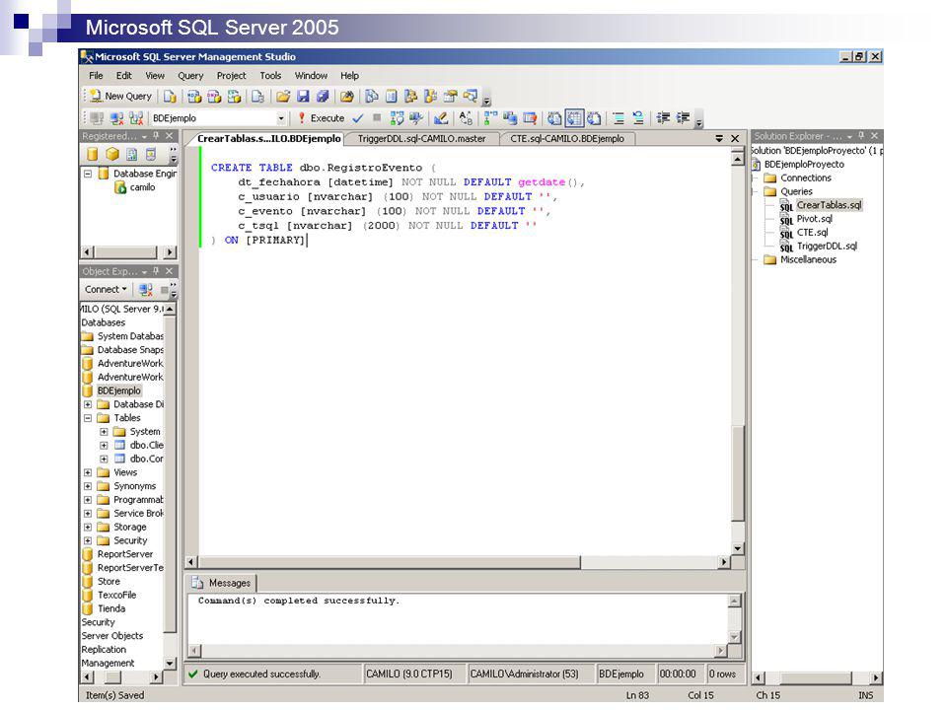
Task: Click the Messages results tab
Action: [222, 583]
